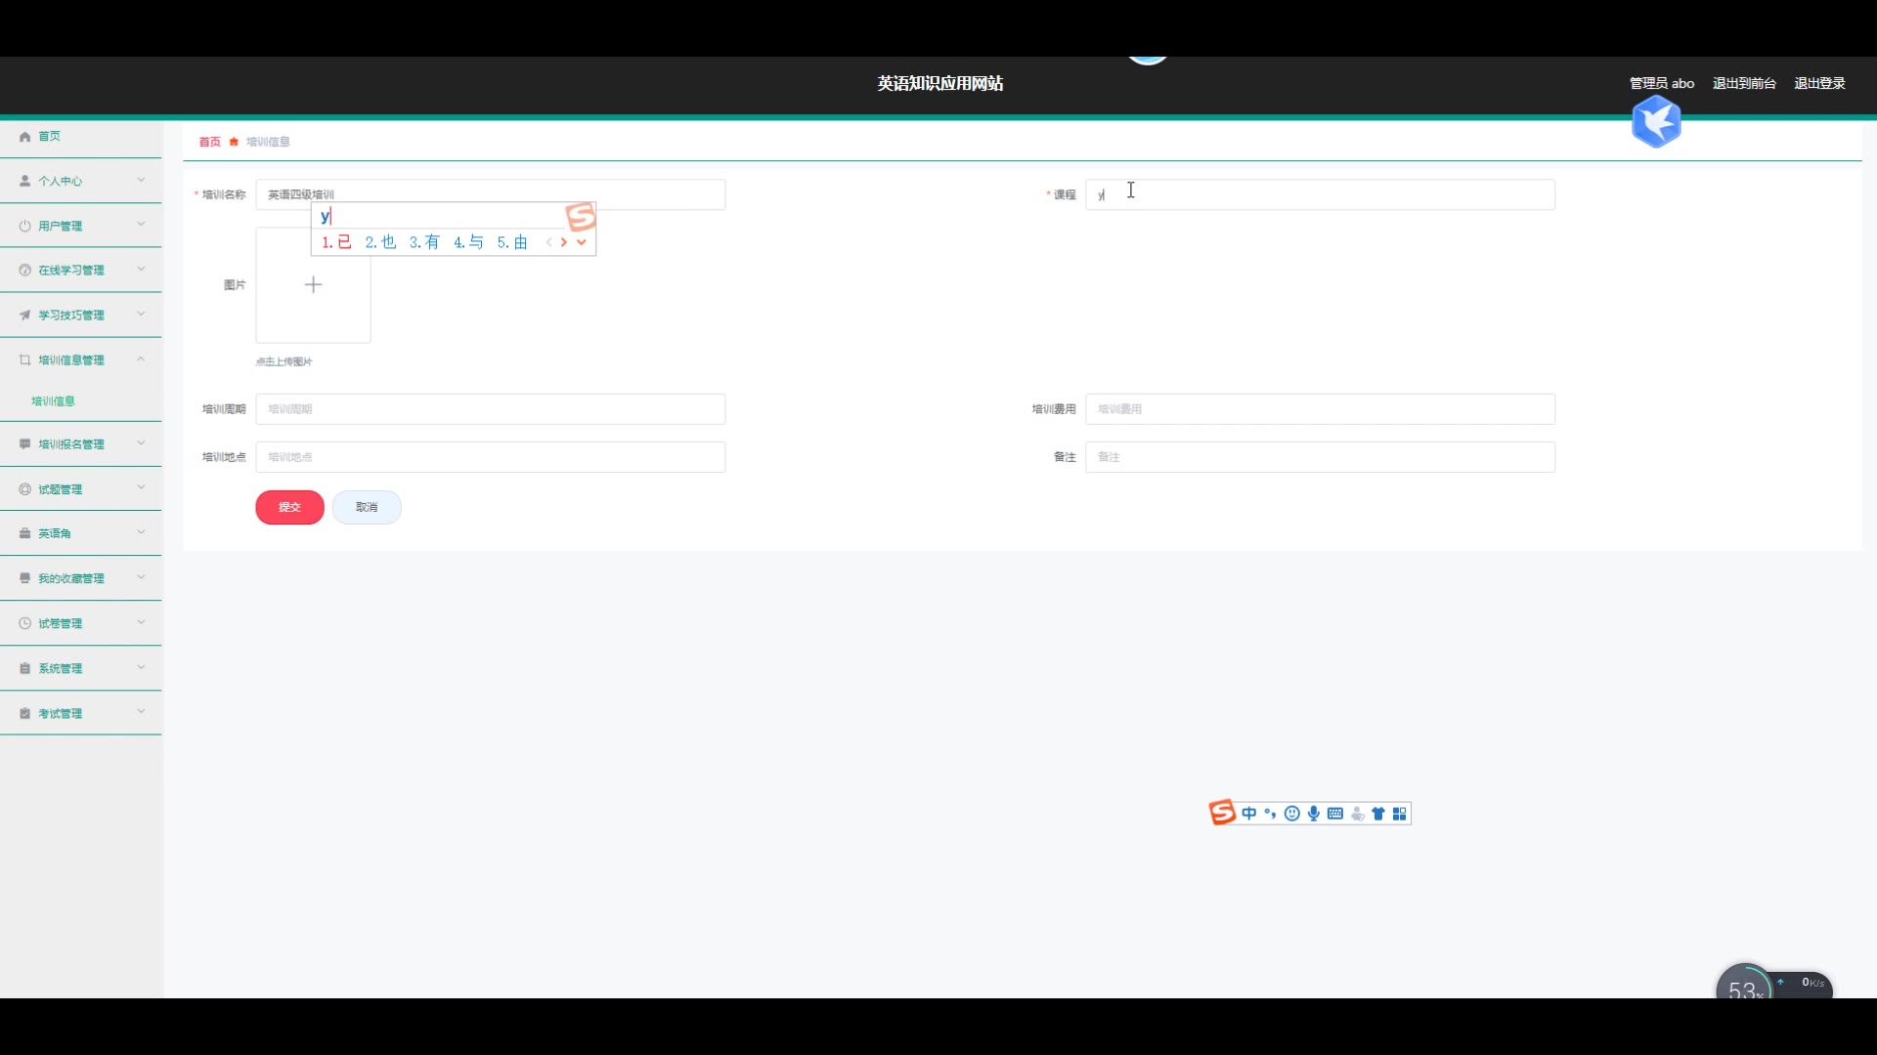Open the Sogou toolbox grid icon
Screen dimensions: 1877x1055
click(x=1399, y=814)
